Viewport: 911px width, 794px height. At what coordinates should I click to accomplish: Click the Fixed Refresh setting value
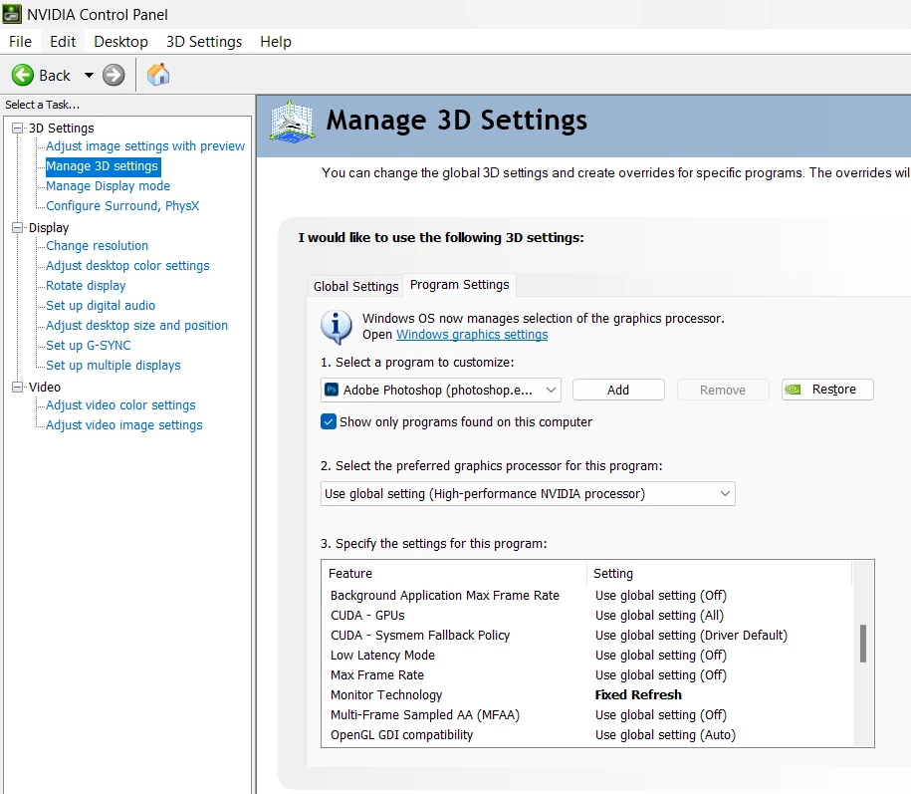(638, 695)
